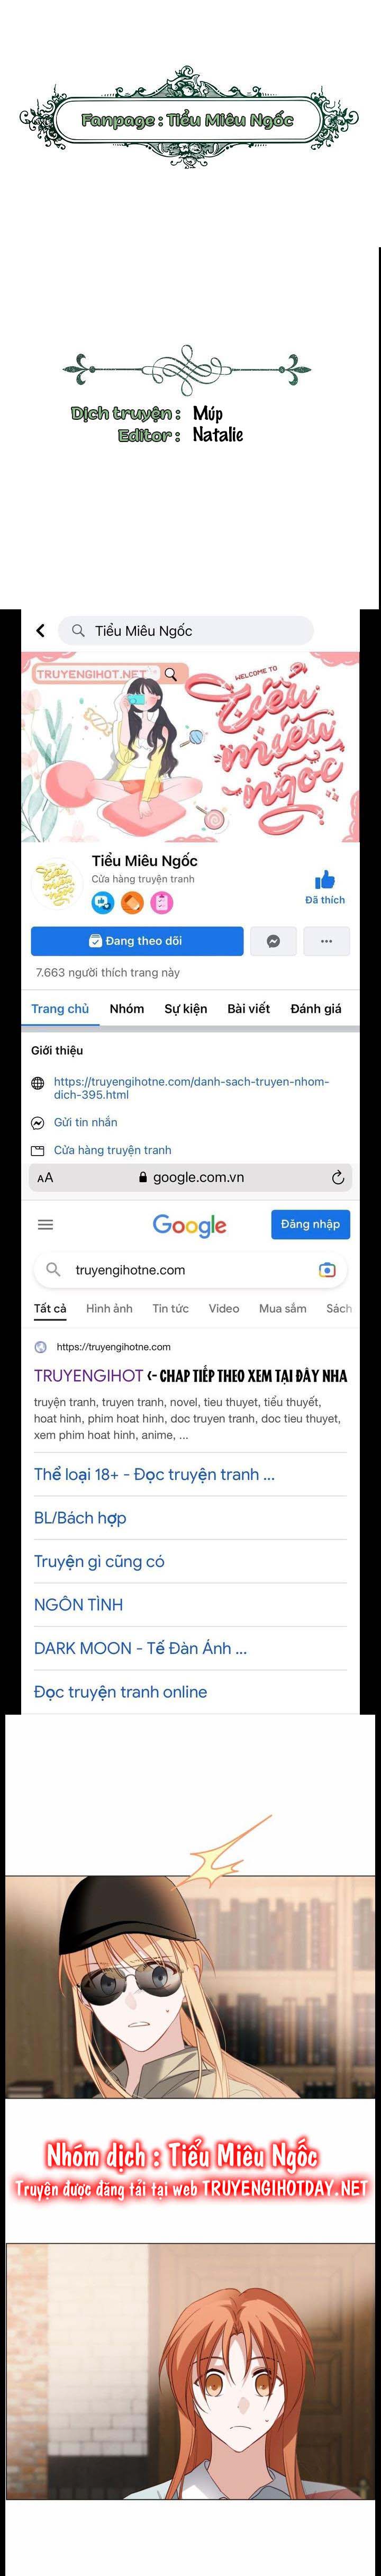Open the Google hamburger menu
The height and width of the screenshot is (2576, 381).
(45, 1224)
